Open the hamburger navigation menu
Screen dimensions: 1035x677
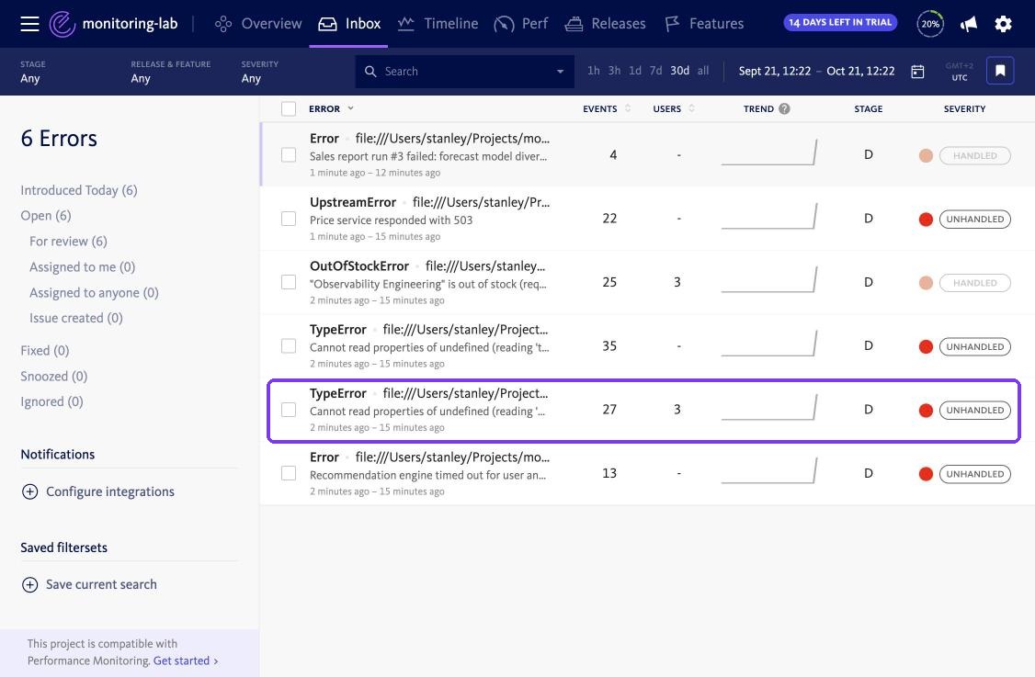coord(29,24)
